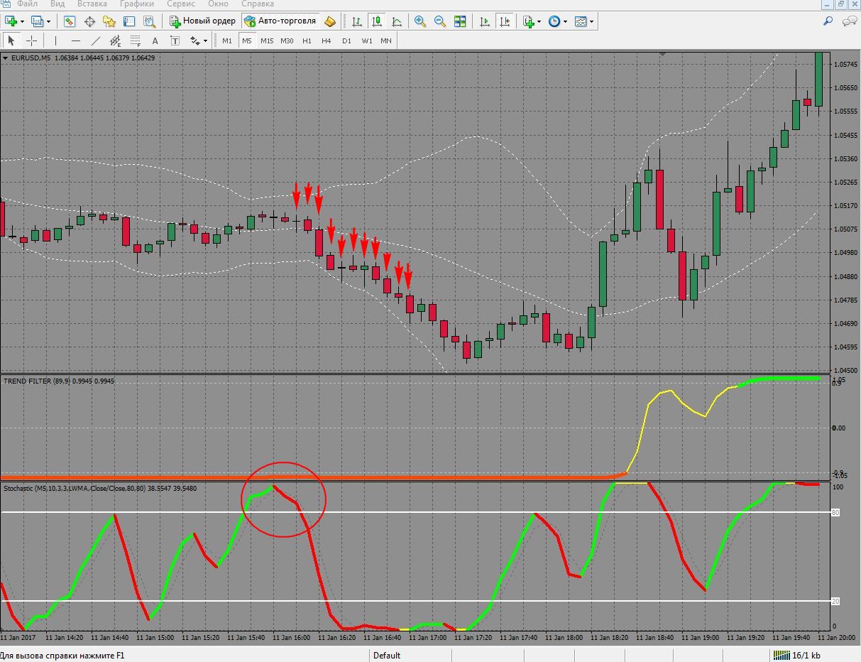The image size is (861, 662).
Task: Expand the arrows objects dropdown
Action: 205,40
